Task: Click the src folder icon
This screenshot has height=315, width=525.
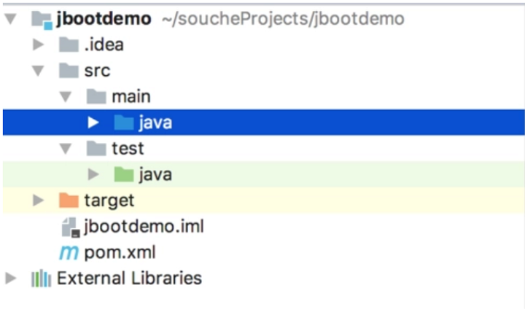Action: [x=69, y=71]
